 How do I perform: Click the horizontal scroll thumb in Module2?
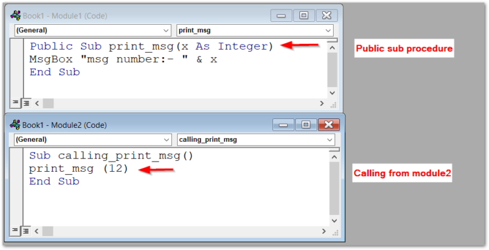pos(47,232)
